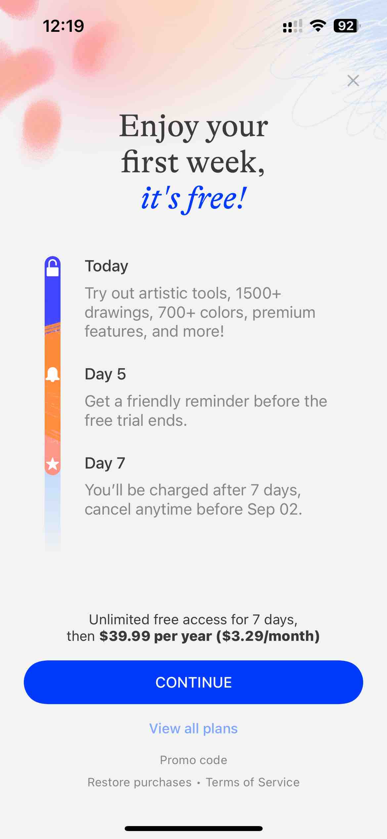Tap the Day 5 timeline heading

(105, 374)
